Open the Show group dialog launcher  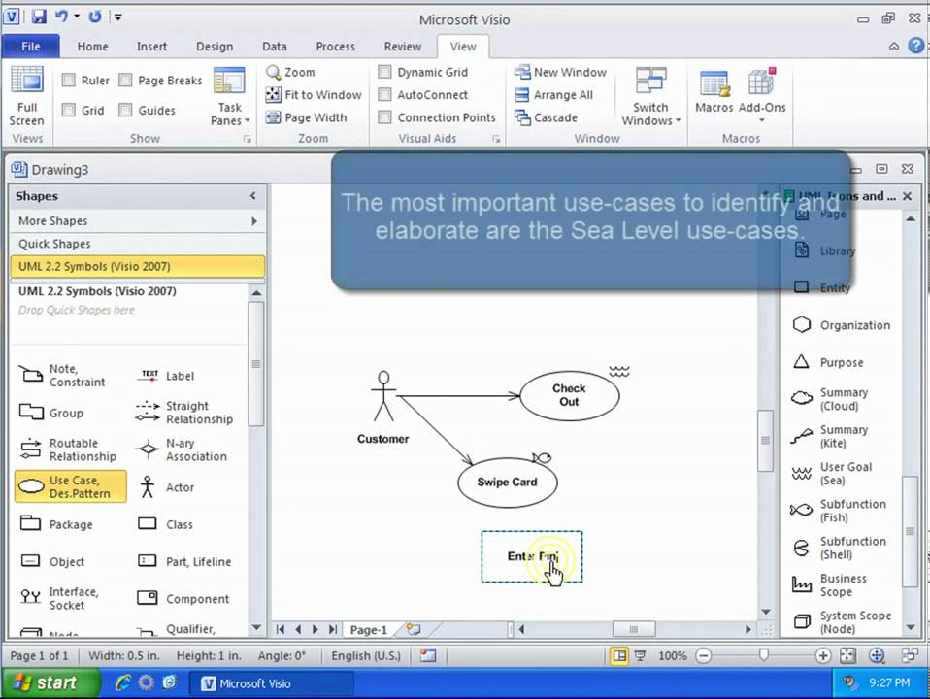click(x=247, y=139)
